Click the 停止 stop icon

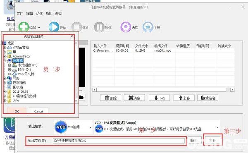[x=76, y=27]
